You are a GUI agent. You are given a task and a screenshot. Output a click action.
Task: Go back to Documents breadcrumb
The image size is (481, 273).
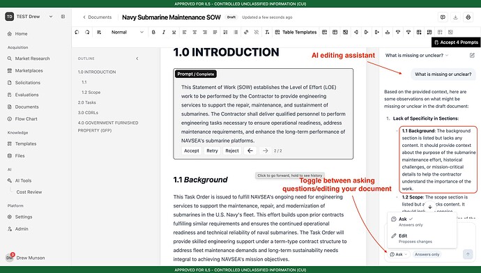pos(97,17)
